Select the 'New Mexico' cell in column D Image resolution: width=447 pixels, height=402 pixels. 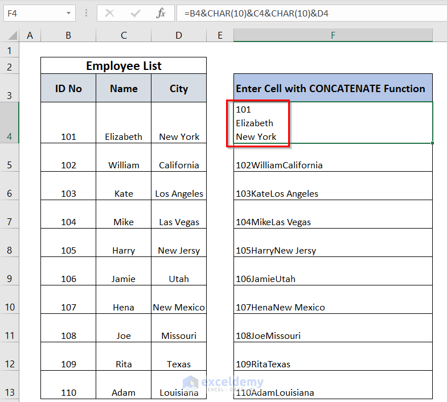pos(179,300)
